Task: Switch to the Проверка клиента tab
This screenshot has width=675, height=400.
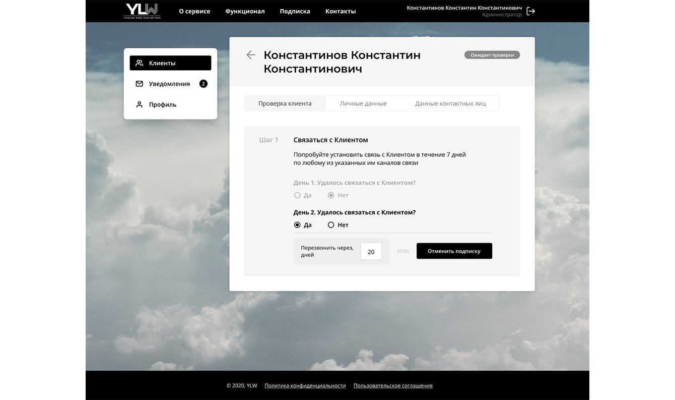Action: (x=285, y=104)
